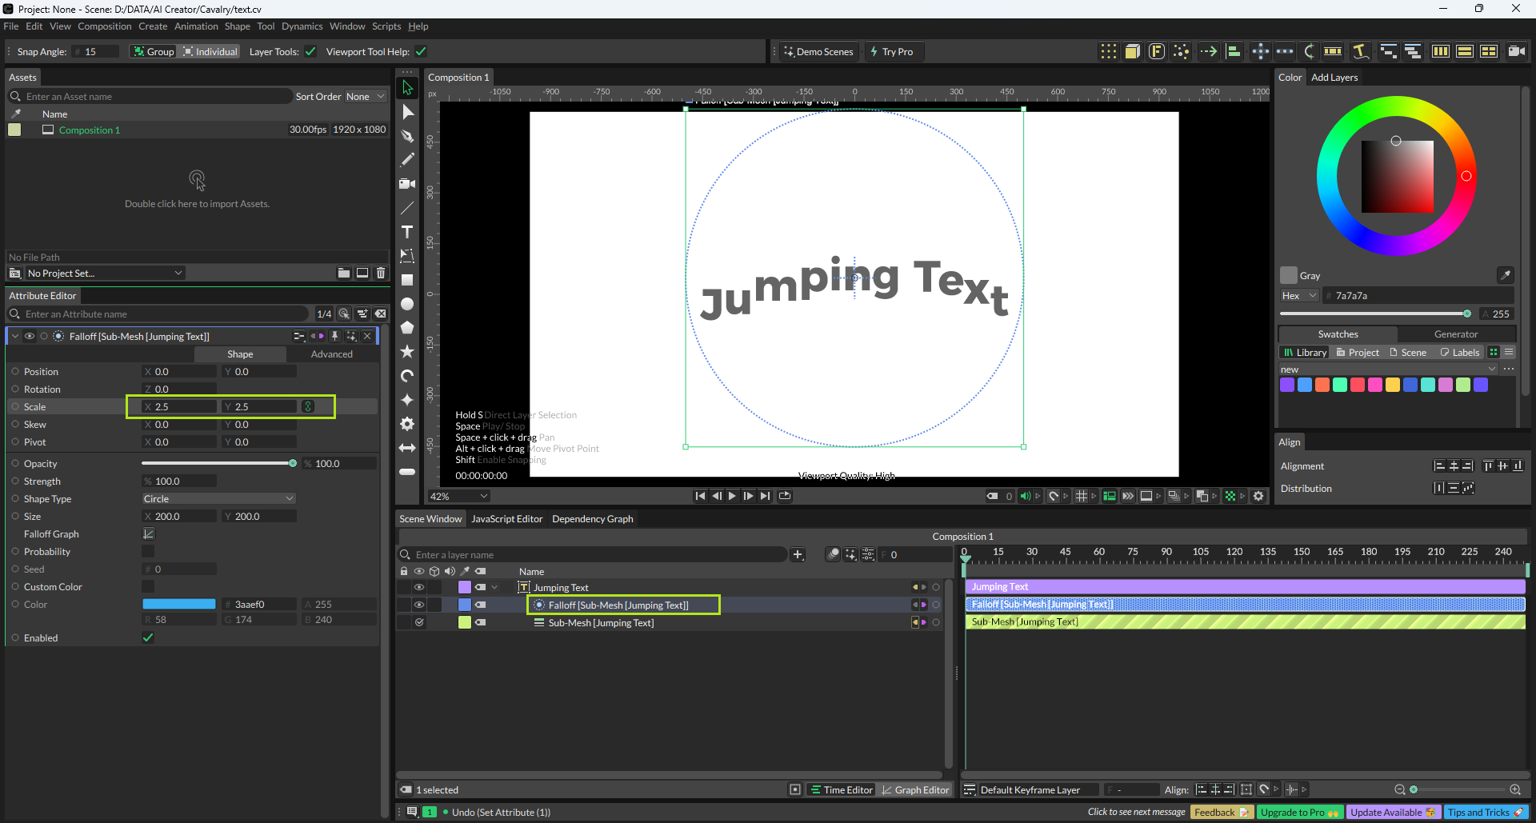This screenshot has width=1536, height=823.
Task: Hide the Jumping Text layer
Action: [418, 588]
